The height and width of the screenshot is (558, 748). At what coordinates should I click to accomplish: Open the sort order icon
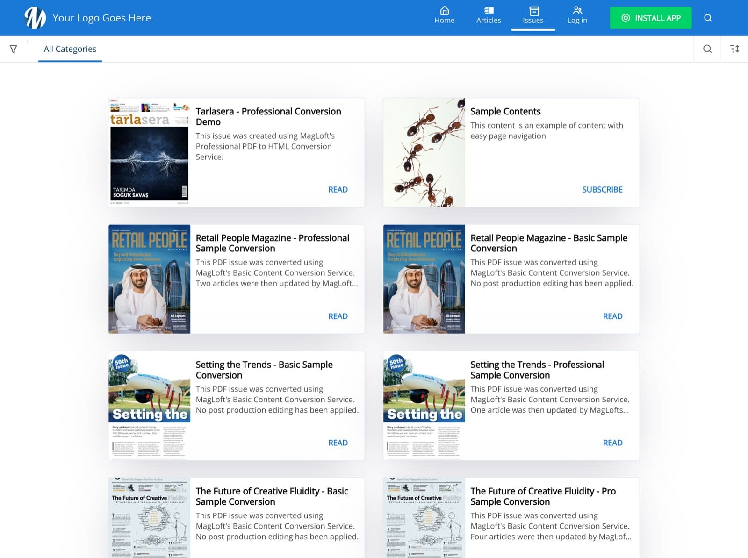coord(735,49)
